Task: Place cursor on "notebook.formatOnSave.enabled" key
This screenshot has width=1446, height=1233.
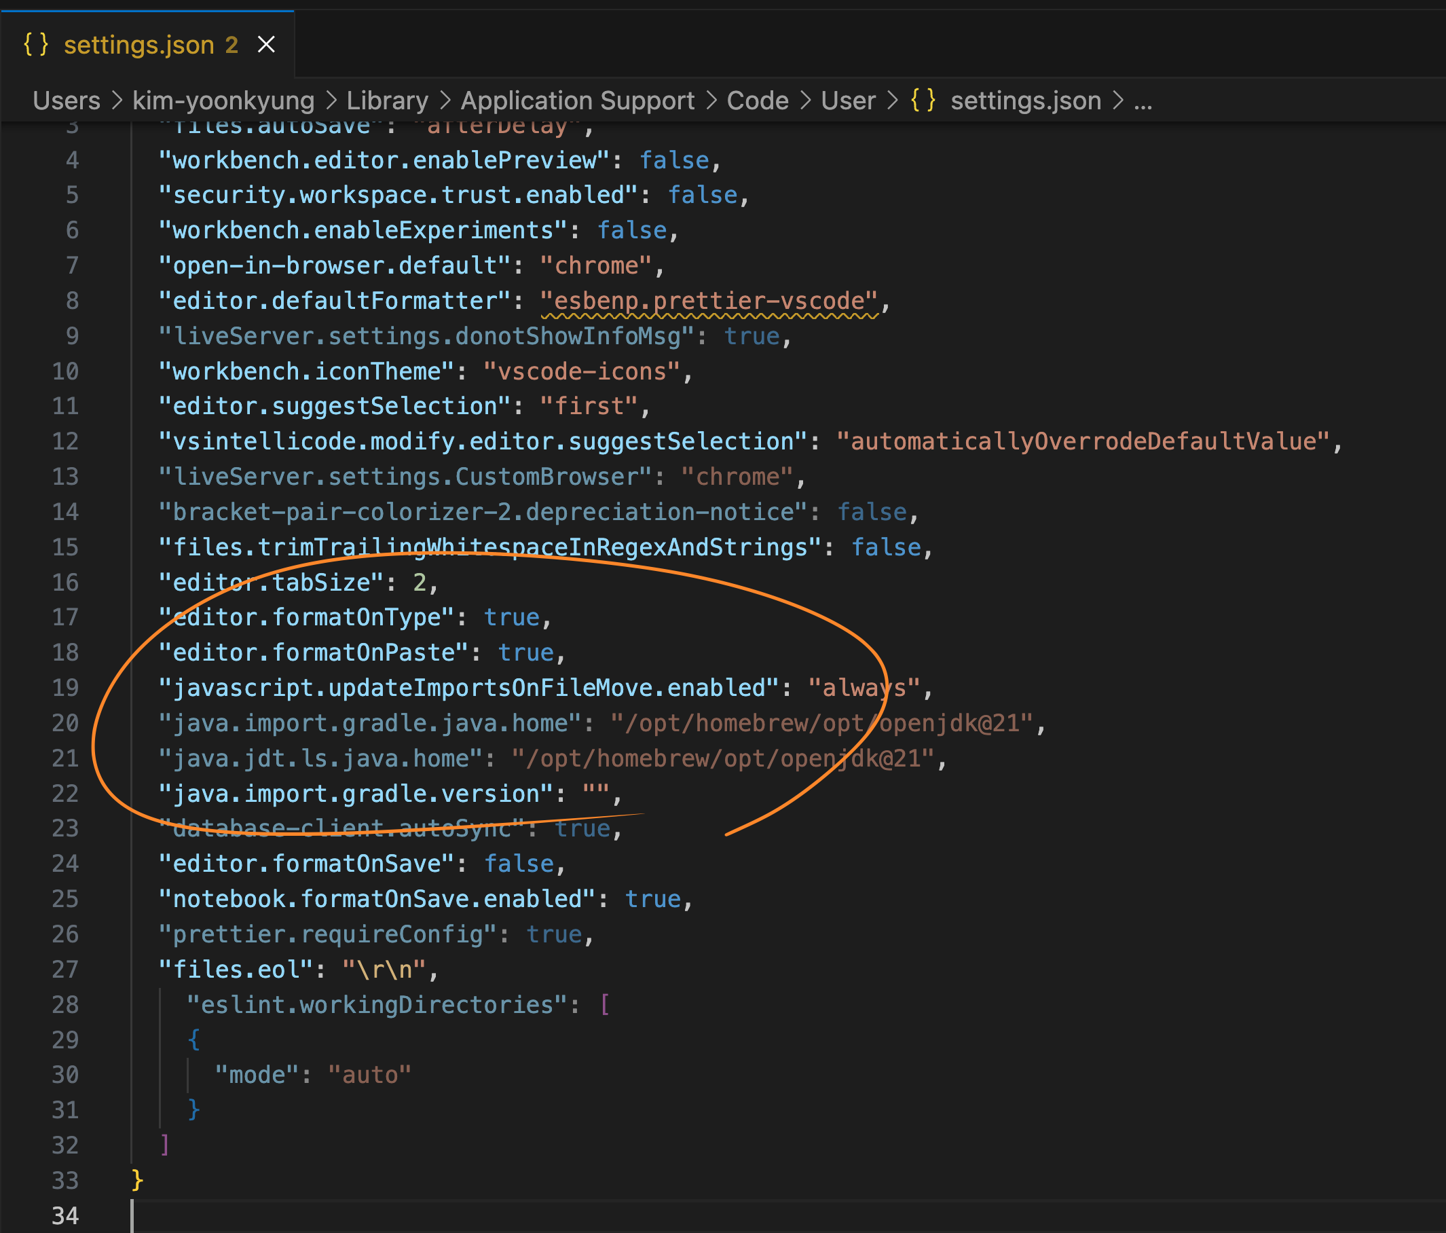Action: [377, 900]
